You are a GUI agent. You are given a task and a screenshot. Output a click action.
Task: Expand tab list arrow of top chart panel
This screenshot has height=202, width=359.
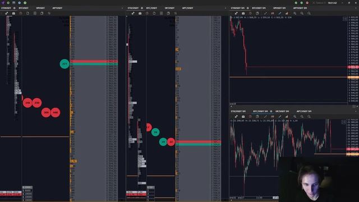click(356, 8)
